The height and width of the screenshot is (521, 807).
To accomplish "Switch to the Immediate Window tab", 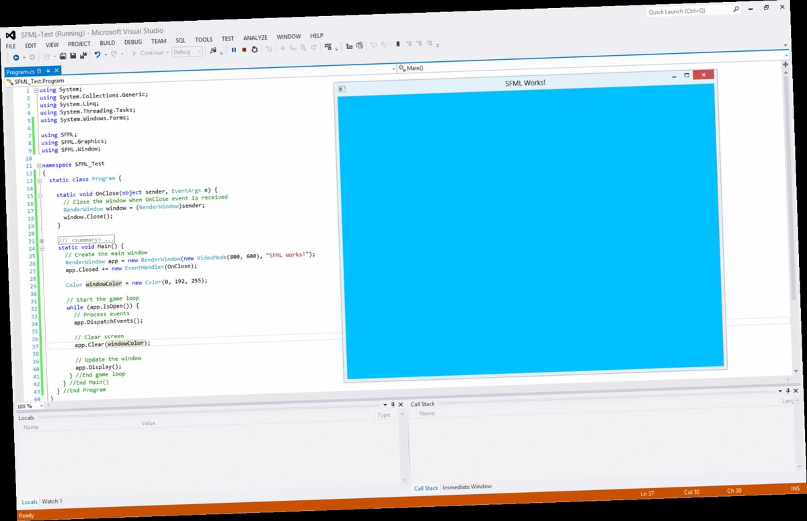I will [x=468, y=487].
